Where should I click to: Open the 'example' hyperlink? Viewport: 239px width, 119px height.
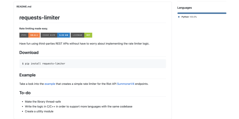50,84
